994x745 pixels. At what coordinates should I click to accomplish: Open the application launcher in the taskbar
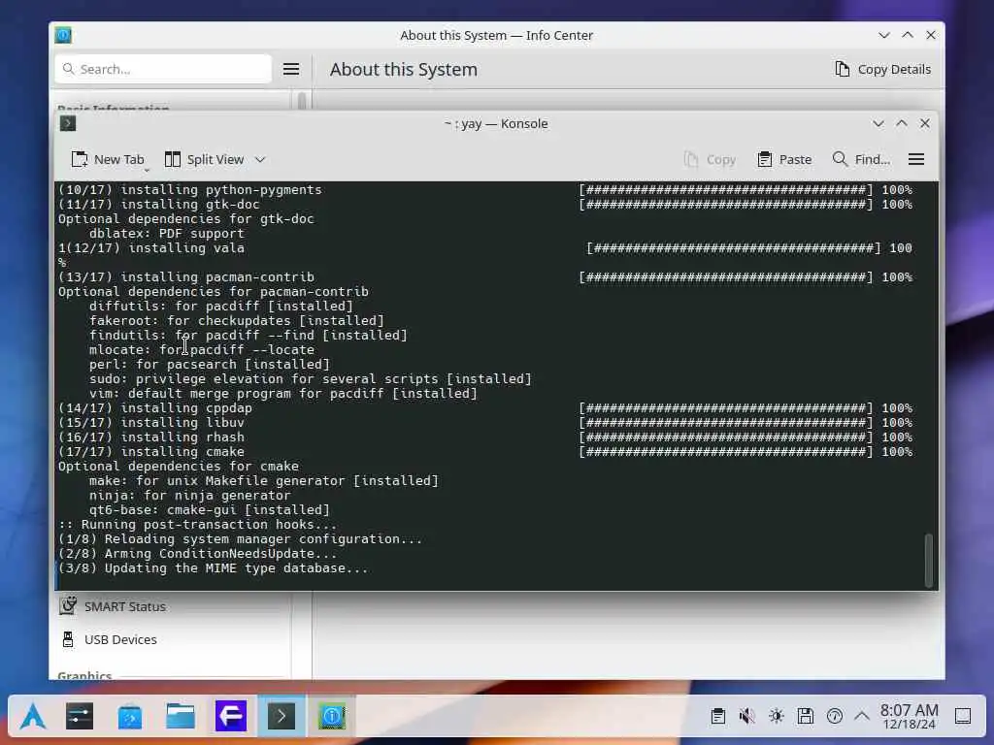pyautogui.click(x=33, y=717)
